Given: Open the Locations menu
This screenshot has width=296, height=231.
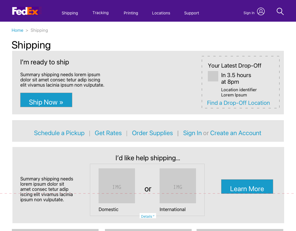Looking at the screenshot, I should click(x=161, y=13).
